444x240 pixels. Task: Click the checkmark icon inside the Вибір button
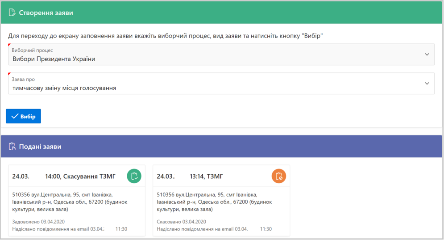pos(15,116)
